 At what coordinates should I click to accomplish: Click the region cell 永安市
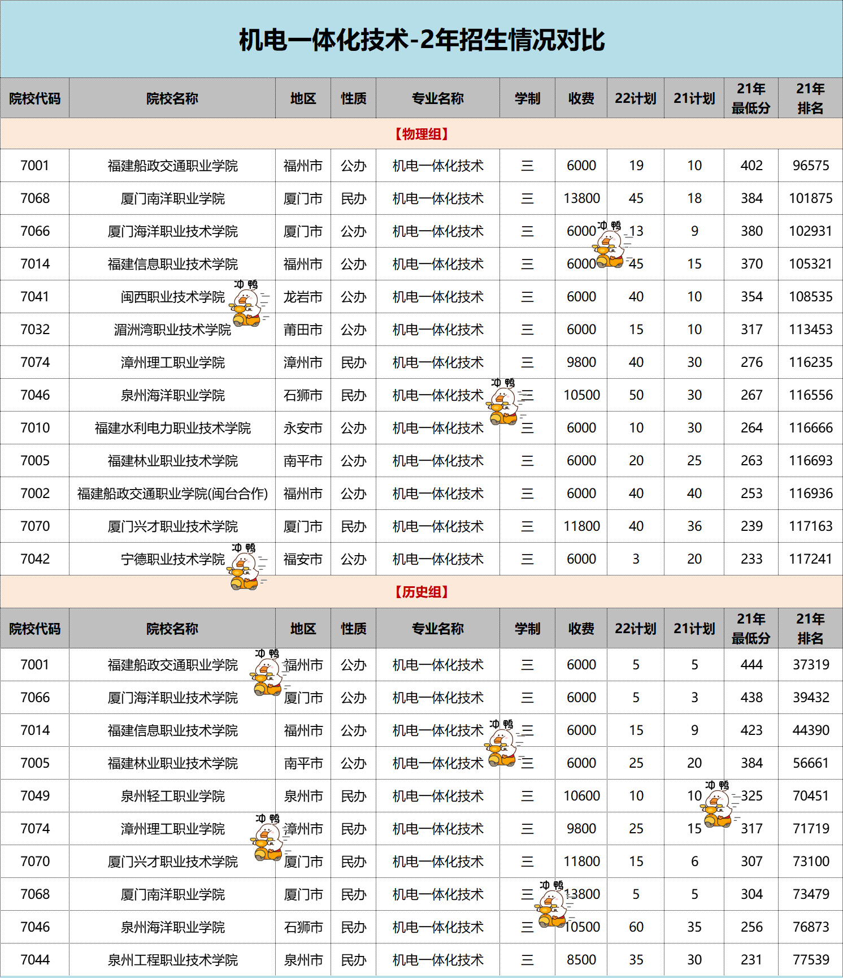pyautogui.click(x=303, y=428)
